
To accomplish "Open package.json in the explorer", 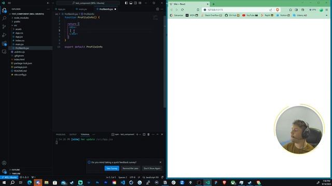I will coord(21,67).
